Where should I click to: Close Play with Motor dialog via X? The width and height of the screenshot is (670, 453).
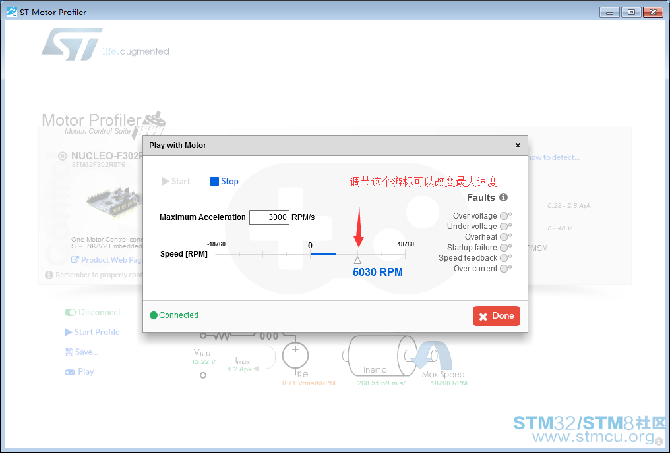[x=518, y=145]
